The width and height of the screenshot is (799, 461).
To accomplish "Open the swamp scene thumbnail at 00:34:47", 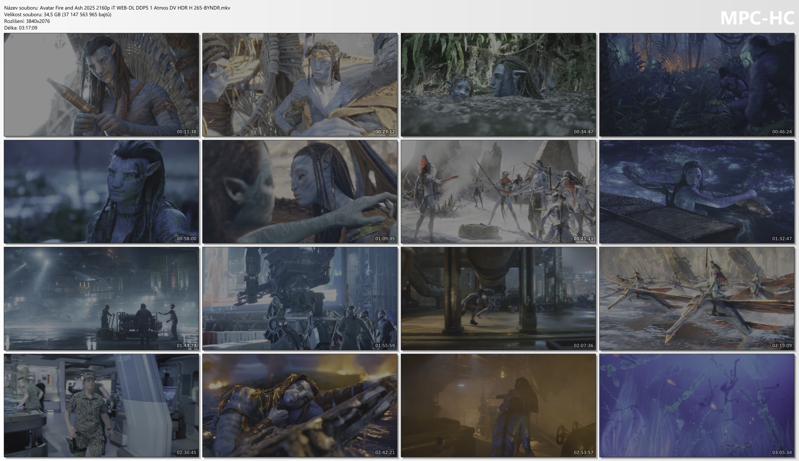I will [x=498, y=84].
